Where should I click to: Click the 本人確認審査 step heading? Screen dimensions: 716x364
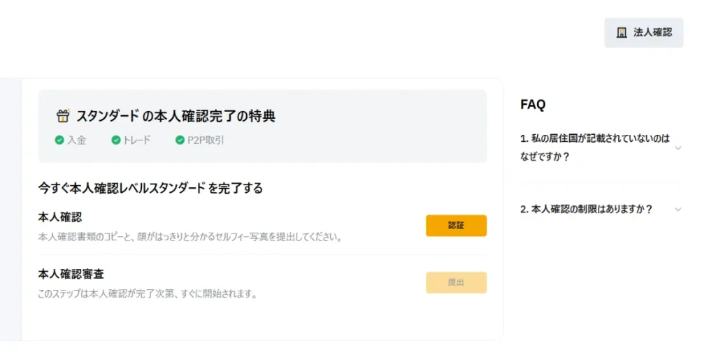click(x=71, y=274)
